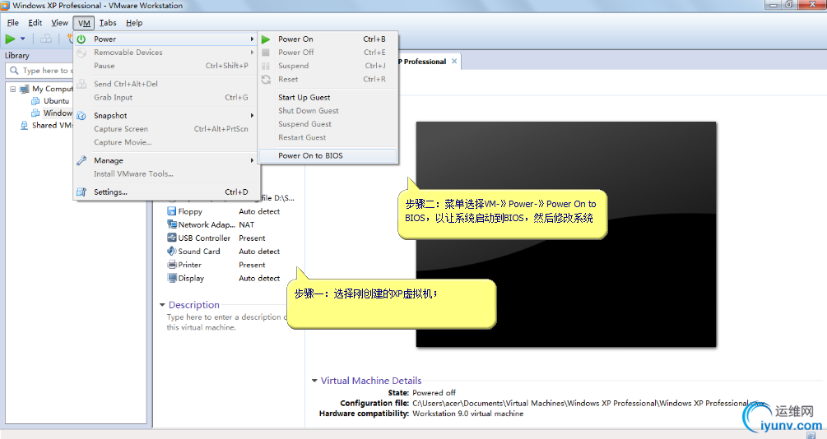Click the Workstation 9.0 virtual machine text
Image resolution: width=827 pixels, height=439 pixels.
(x=468, y=414)
